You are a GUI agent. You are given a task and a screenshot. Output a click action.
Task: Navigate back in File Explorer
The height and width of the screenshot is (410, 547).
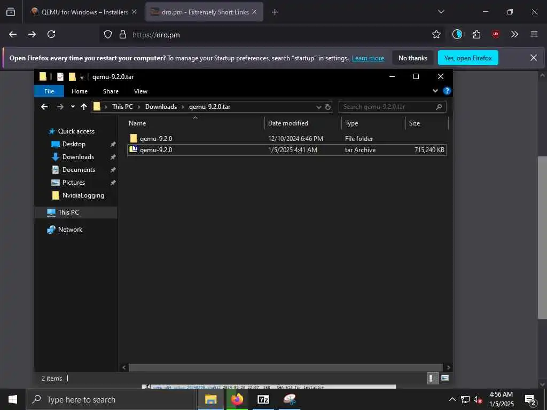coord(44,107)
